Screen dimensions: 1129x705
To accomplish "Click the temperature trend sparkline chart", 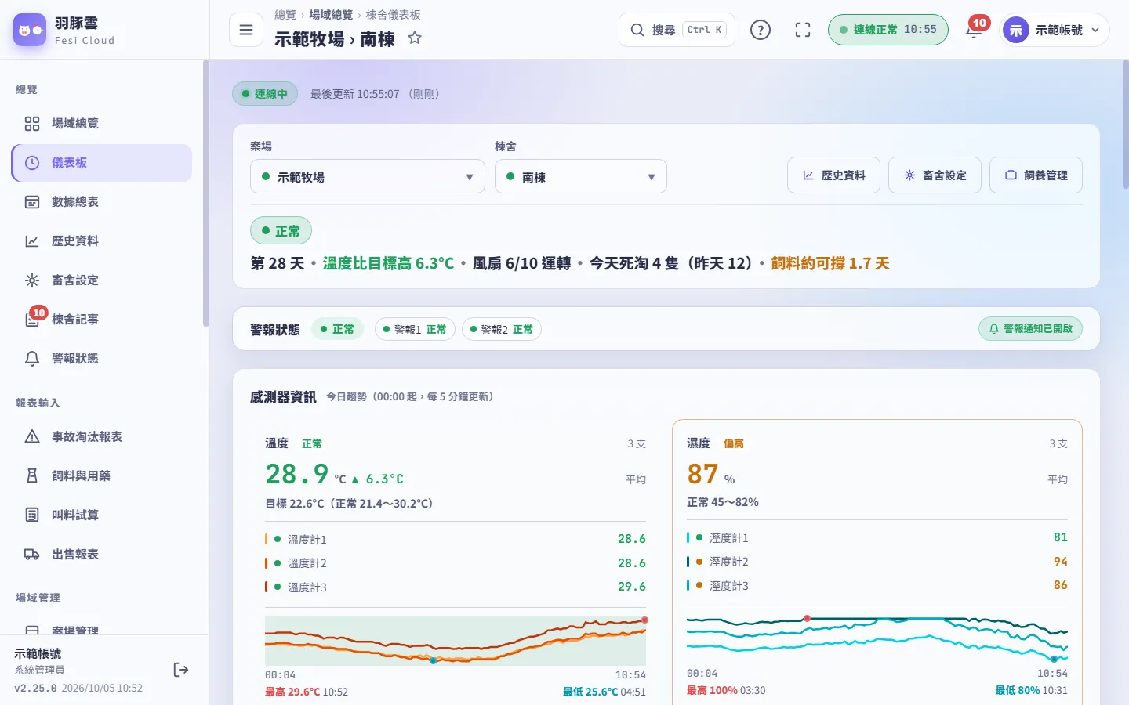I will point(456,641).
